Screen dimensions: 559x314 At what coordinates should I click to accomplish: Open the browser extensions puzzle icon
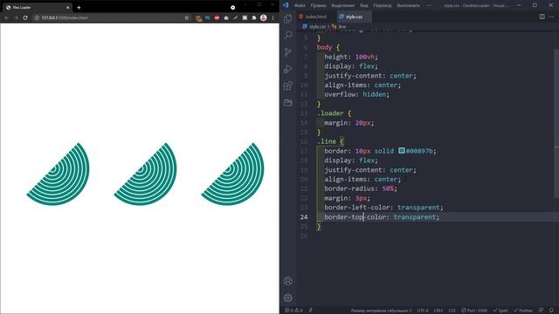pyautogui.click(x=254, y=17)
